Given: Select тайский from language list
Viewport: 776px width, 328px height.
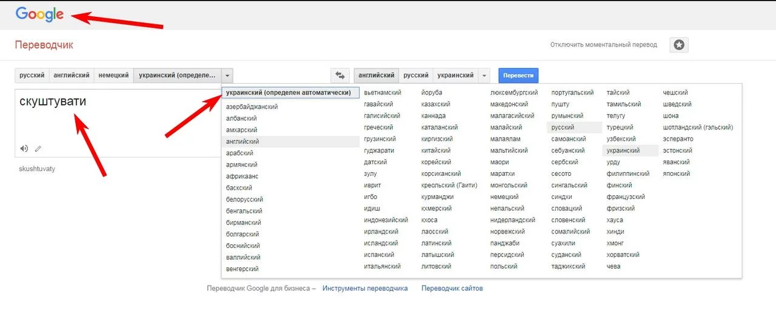Looking at the screenshot, I should [618, 93].
